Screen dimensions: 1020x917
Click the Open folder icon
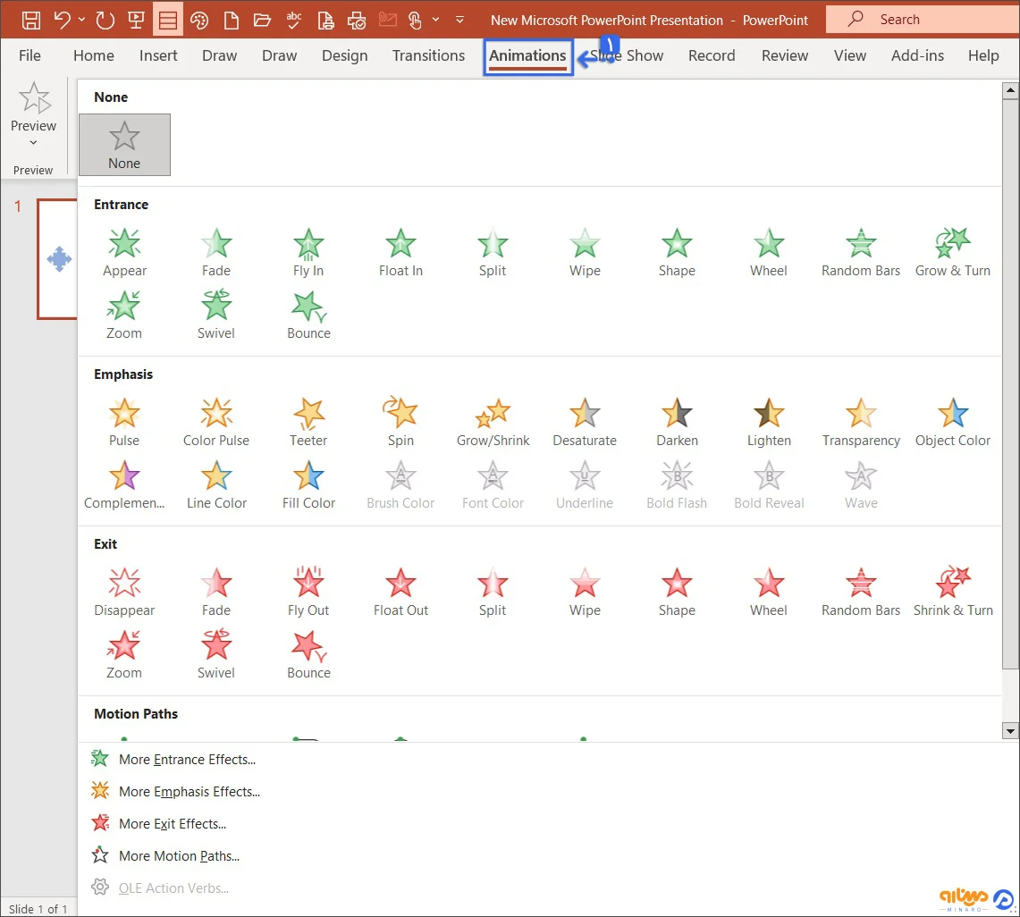click(262, 21)
